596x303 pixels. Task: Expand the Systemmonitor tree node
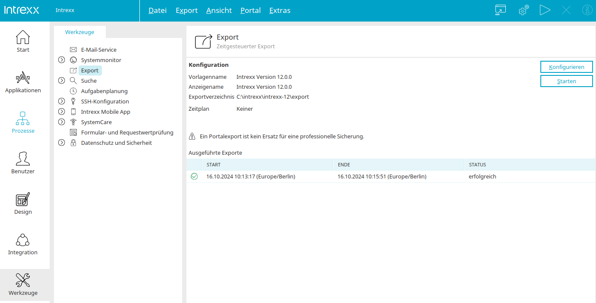click(62, 60)
